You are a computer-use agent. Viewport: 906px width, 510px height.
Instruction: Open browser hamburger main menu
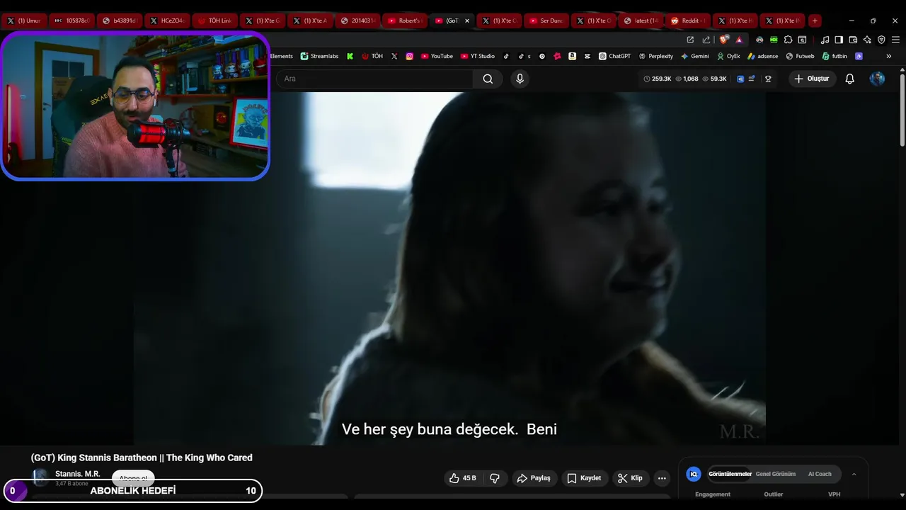(895, 40)
